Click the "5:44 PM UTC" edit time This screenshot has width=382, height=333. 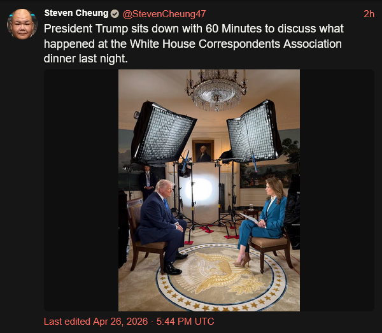185,322
